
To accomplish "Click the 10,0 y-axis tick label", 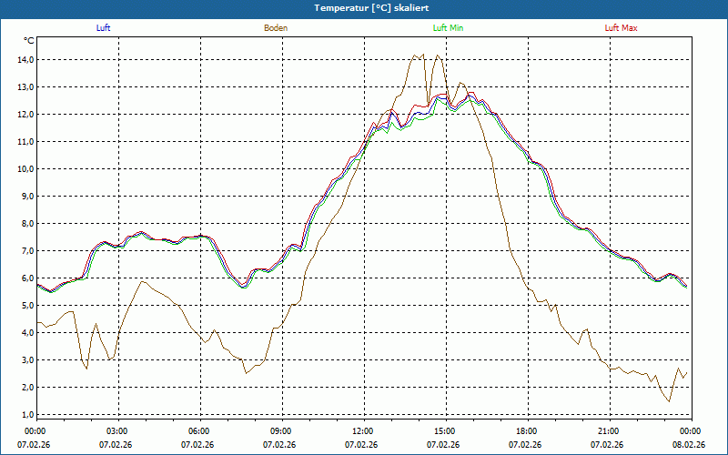I will (x=25, y=169).
